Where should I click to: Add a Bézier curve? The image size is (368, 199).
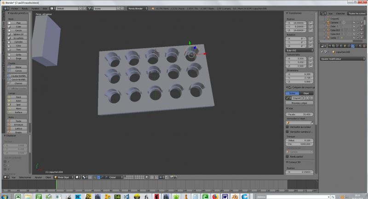point(18,67)
